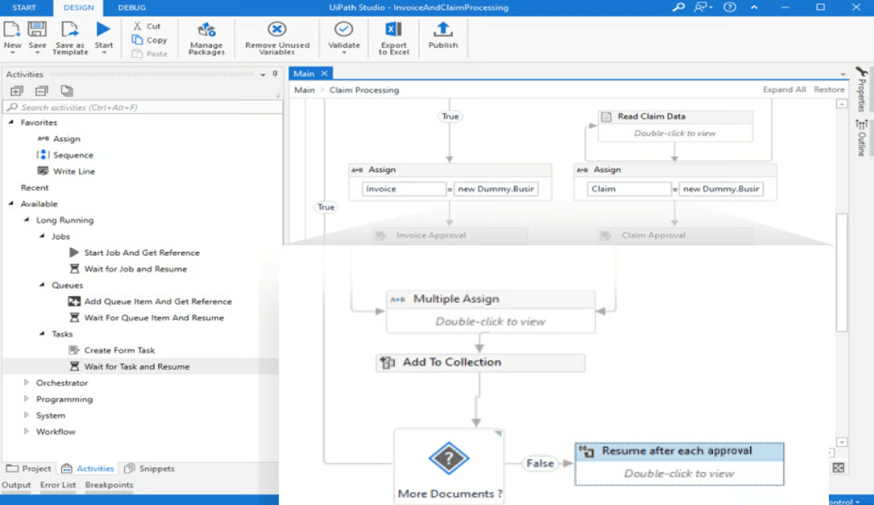
Task: Select Wait for Task and Resume
Action: pos(129,366)
